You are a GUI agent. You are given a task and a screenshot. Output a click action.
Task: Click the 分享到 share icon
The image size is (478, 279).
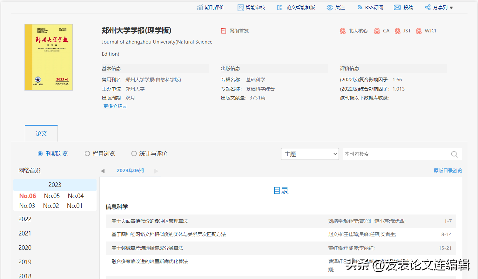(x=428, y=7)
